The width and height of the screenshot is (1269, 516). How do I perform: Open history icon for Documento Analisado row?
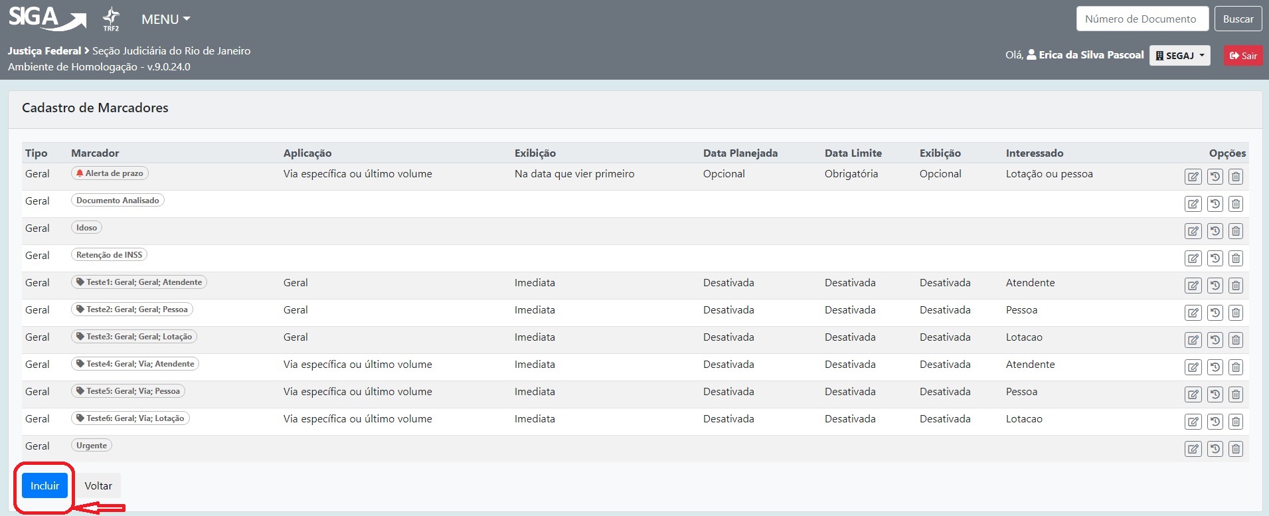tap(1215, 204)
